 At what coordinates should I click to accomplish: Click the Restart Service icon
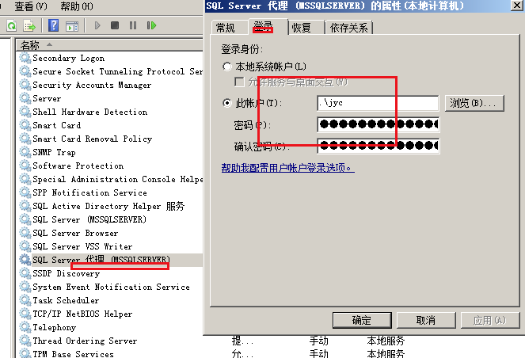[x=151, y=25]
